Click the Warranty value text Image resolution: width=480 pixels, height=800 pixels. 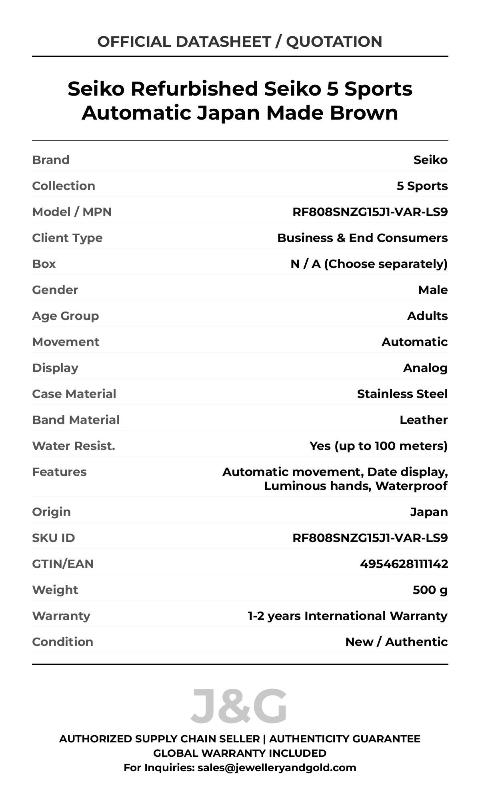tap(347, 616)
